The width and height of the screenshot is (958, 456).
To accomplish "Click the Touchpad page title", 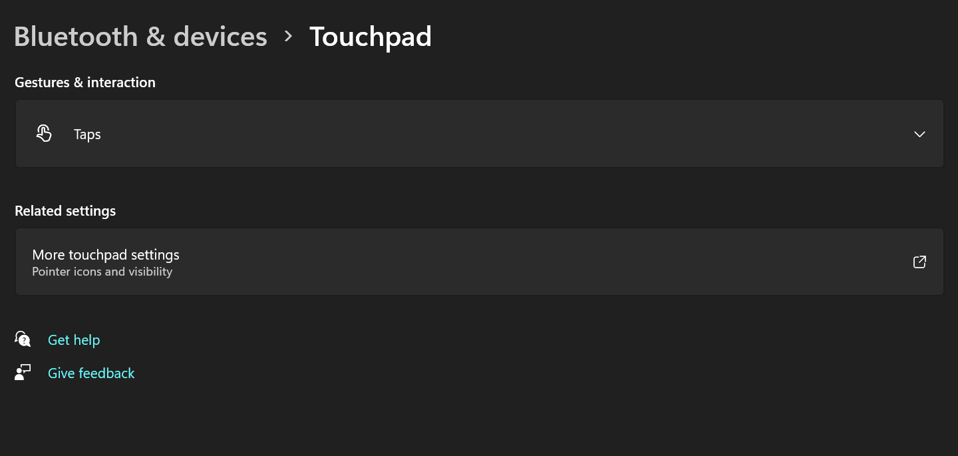I will click(371, 37).
